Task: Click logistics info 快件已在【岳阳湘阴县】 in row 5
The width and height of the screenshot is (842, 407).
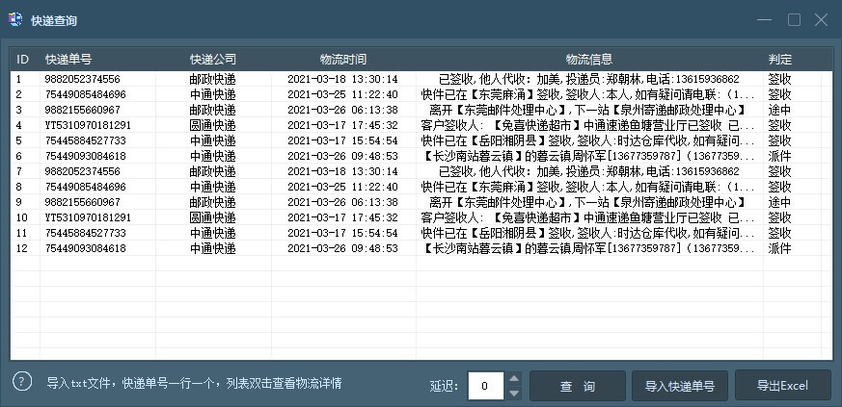Action: [x=588, y=140]
